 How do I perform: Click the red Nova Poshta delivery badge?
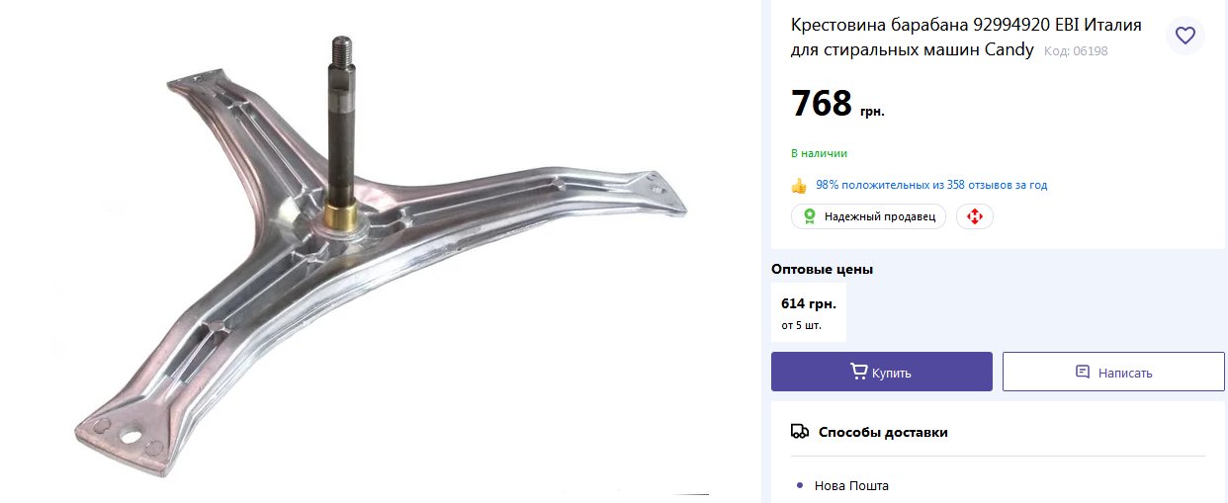974,216
